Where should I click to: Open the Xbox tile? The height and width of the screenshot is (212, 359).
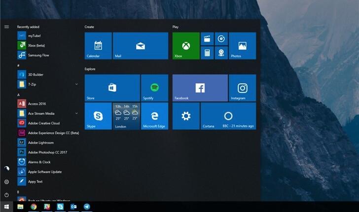pyautogui.click(x=186, y=46)
